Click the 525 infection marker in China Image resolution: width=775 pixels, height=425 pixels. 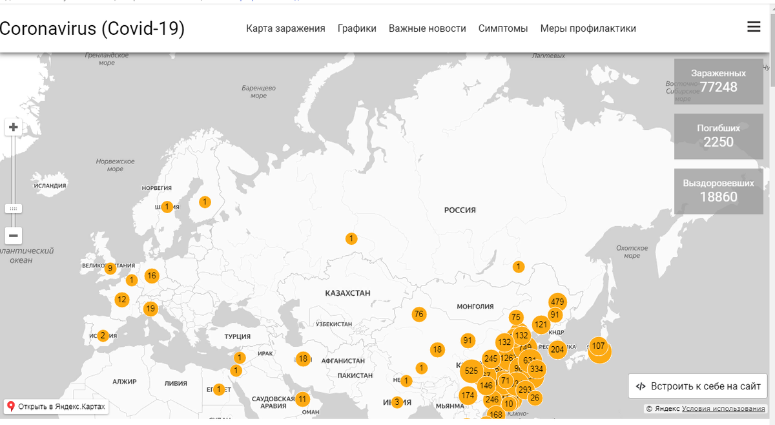pyautogui.click(x=471, y=371)
